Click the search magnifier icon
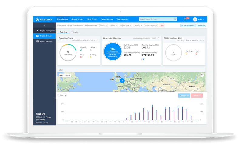 coord(175,19)
